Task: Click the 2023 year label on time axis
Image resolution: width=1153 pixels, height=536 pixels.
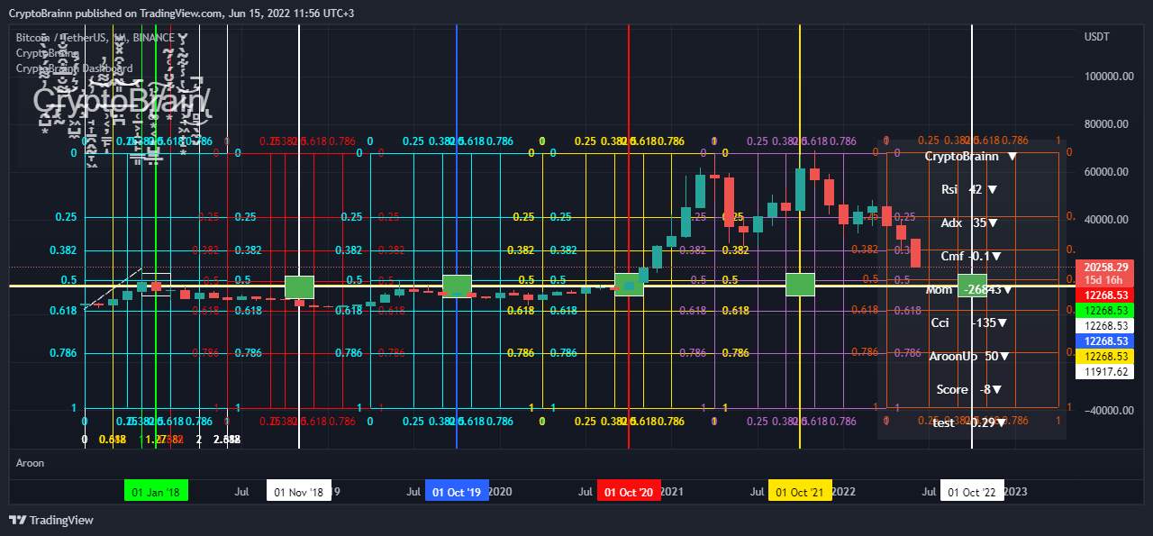Action: (1015, 492)
